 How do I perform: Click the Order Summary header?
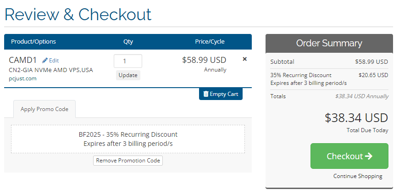[x=329, y=44]
